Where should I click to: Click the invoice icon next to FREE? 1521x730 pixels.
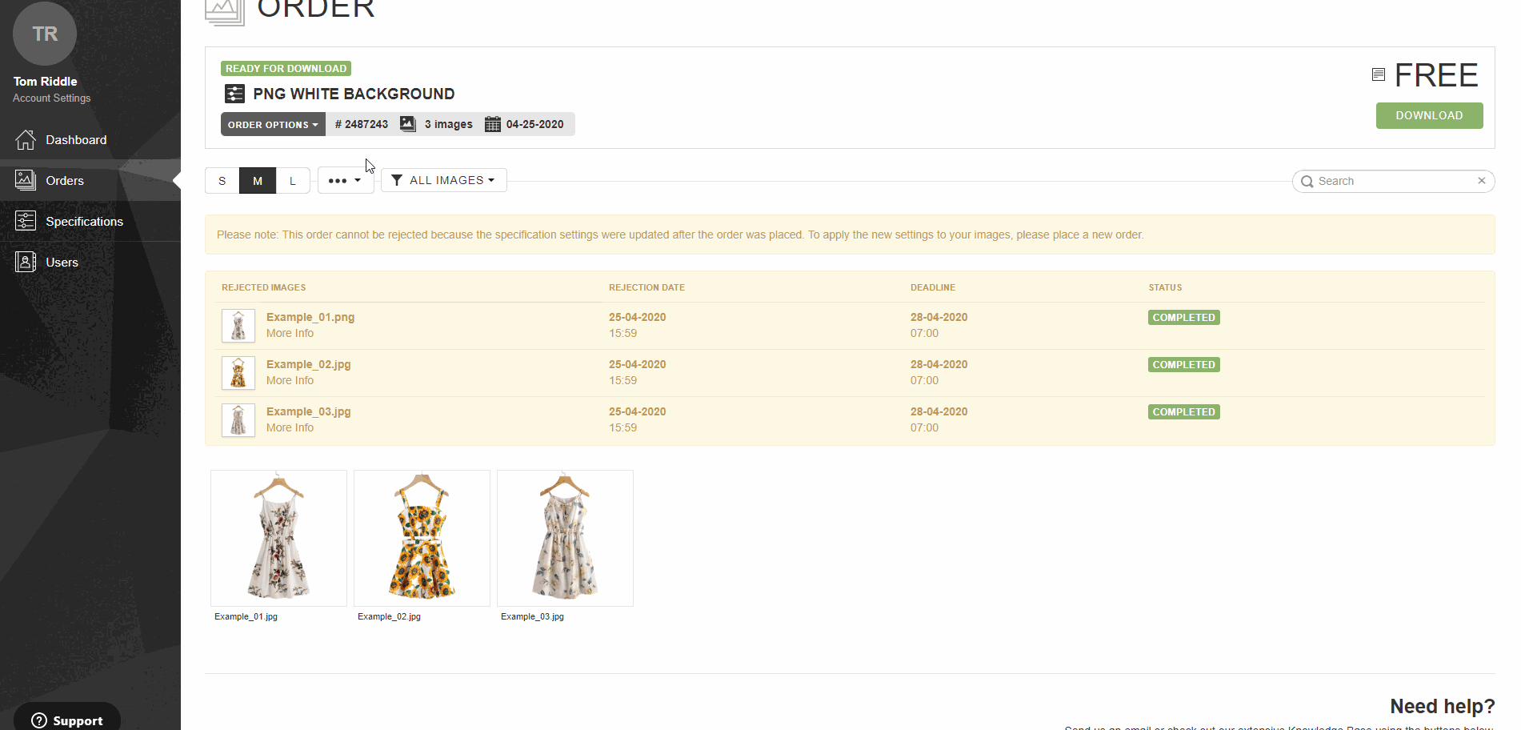(1378, 74)
